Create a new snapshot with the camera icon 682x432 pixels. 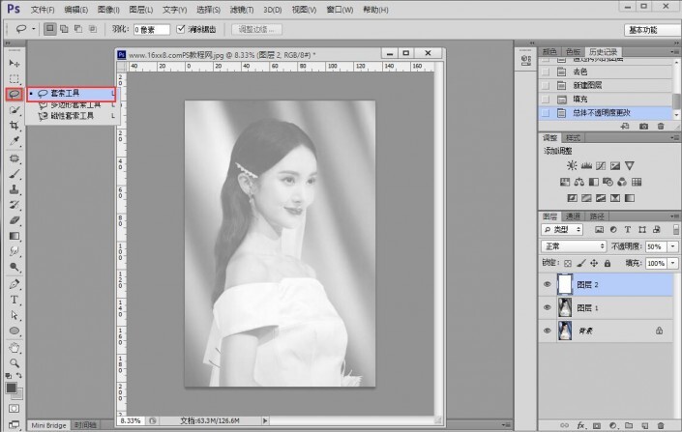(x=645, y=128)
